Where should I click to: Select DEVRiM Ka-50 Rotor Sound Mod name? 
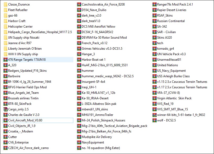104,38
